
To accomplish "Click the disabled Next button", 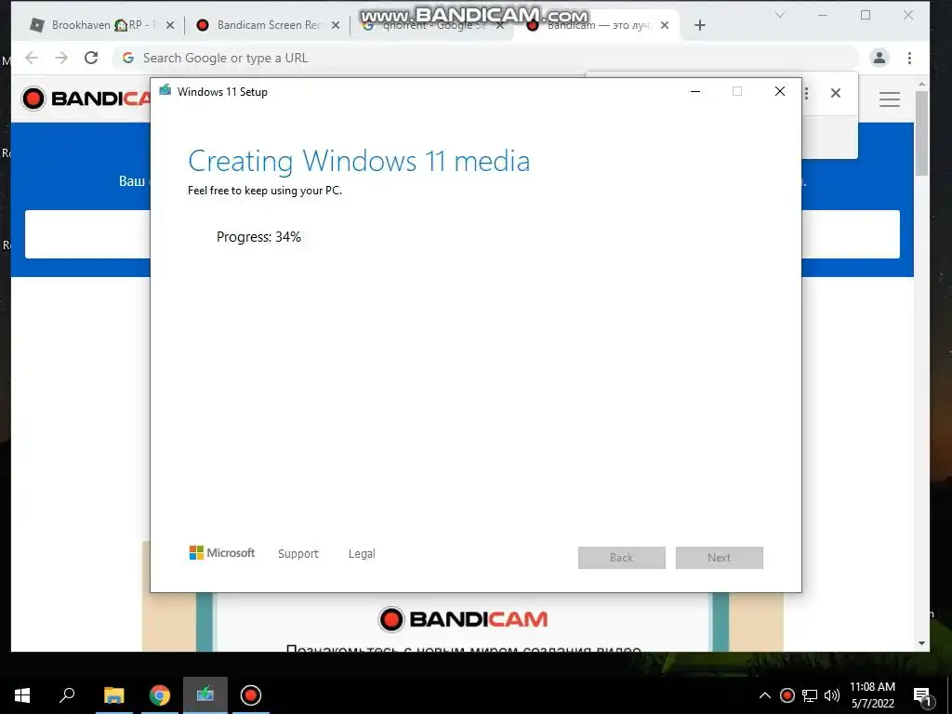I will tap(720, 558).
